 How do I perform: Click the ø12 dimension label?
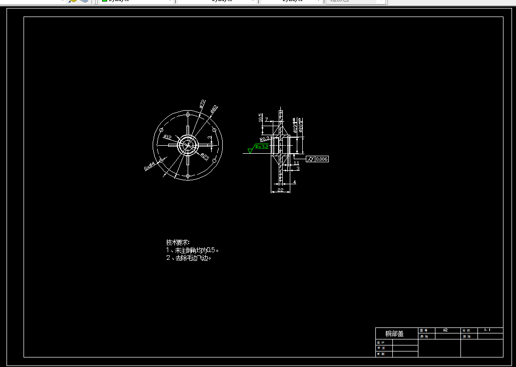167,137
